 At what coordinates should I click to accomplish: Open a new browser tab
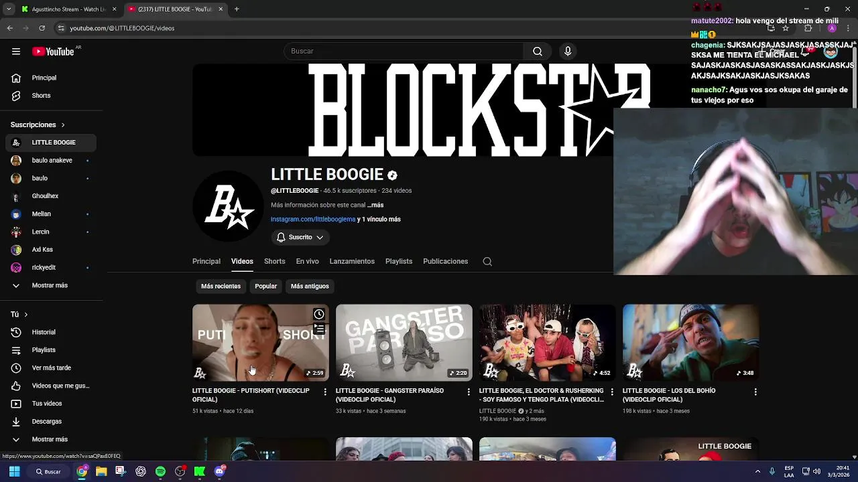(237, 9)
